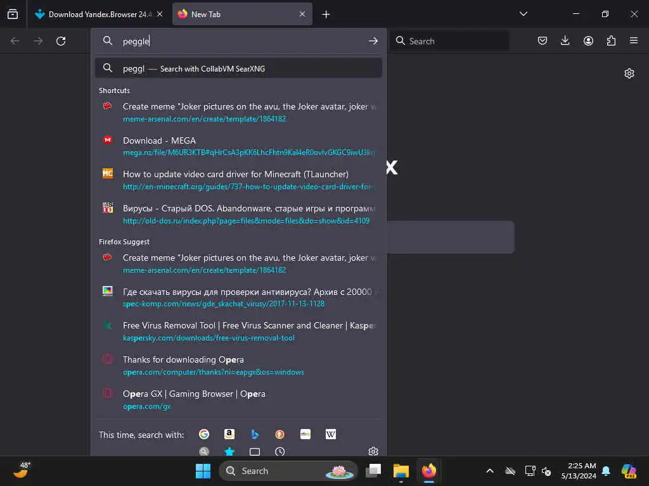Open the Extensions puzzle icon
The image size is (649, 486).
[611, 40]
